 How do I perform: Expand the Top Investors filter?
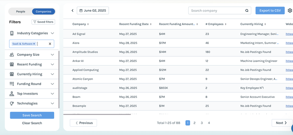point(52,94)
